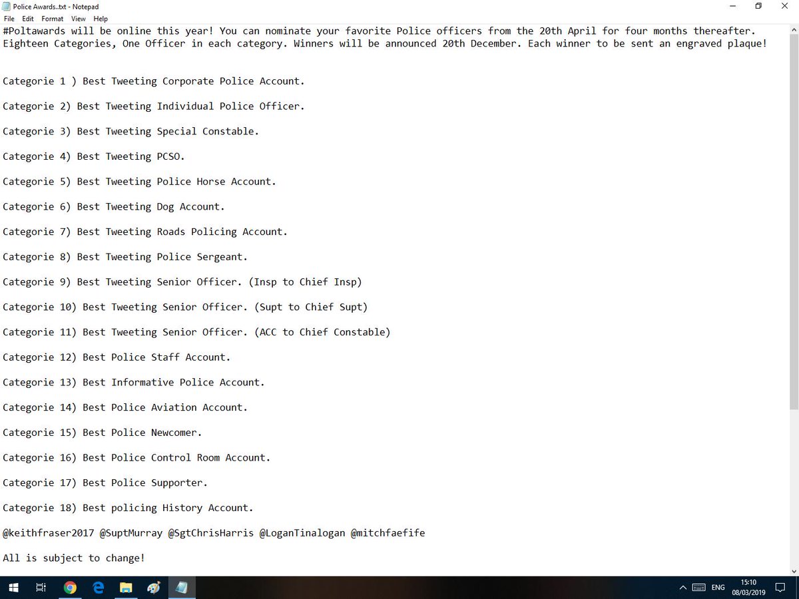Viewport: 799px width, 599px height.
Task: Open the touch keyboard tray icon
Action: click(x=698, y=588)
